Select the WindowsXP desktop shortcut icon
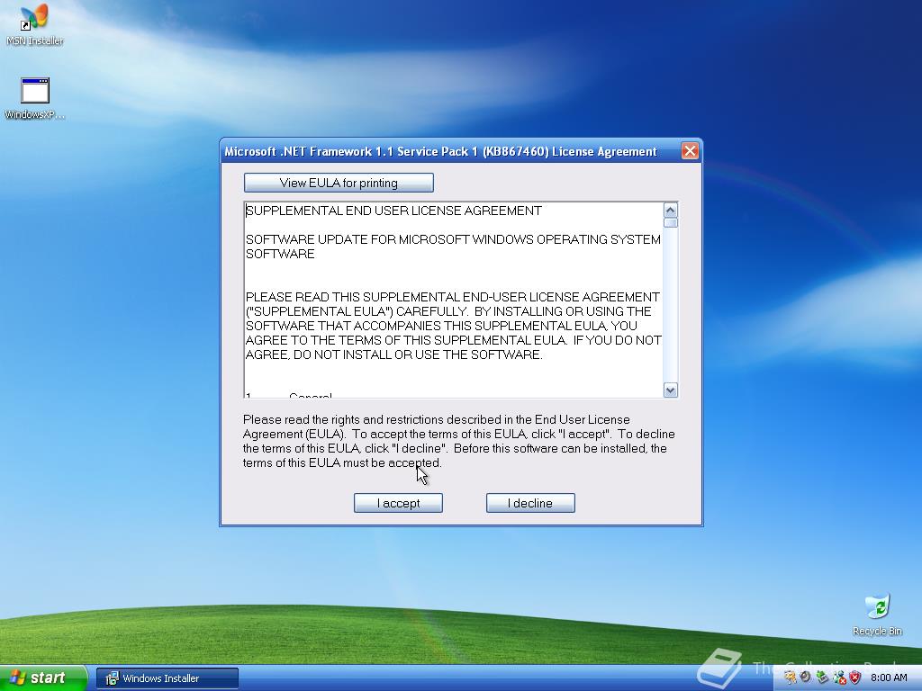 [35, 99]
